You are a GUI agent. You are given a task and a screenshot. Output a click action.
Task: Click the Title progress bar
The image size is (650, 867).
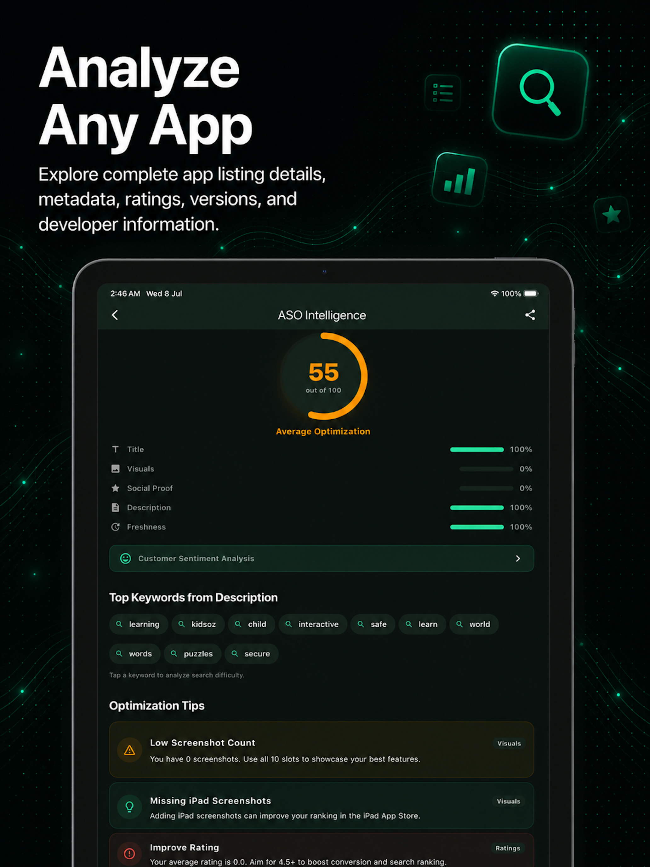pyautogui.click(x=477, y=450)
